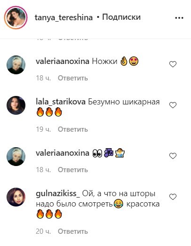Open valeriaanoxina's avatar beside "Ножки" comment

(x=16, y=65)
